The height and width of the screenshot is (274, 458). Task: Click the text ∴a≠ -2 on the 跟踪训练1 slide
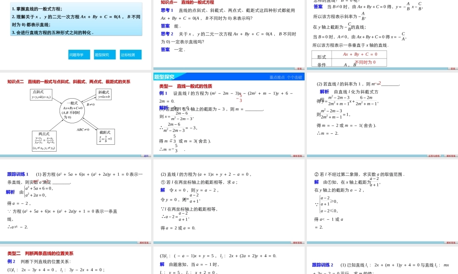[x=18, y=227]
